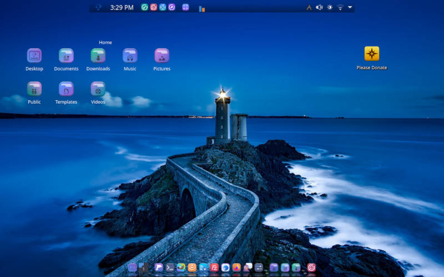Viewport: 444px width, 277px height.
Task: Click the volume speaker icon in the panel
Action: click(319, 8)
